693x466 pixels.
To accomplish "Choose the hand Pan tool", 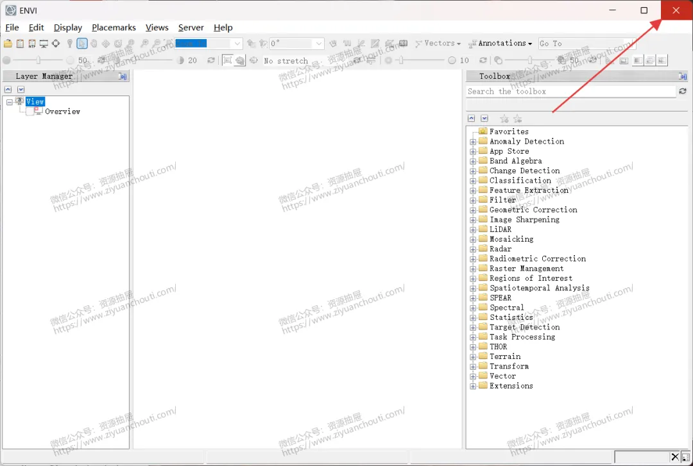I will click(x=94, y=44).
